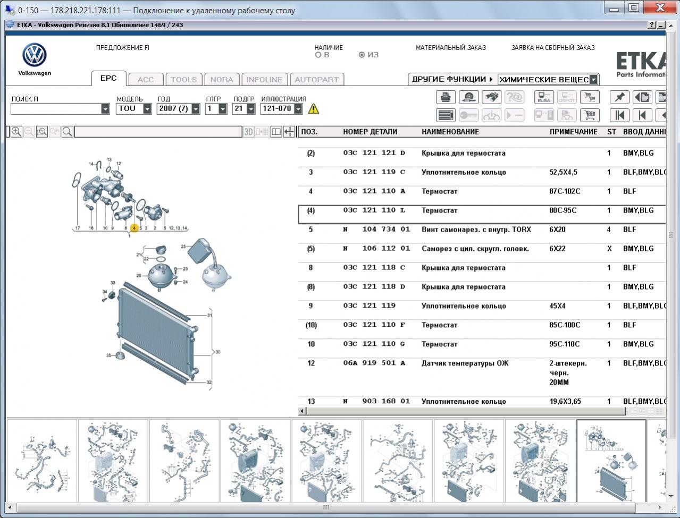Viewport: 680px width, 518px height.
Task: Click the yellow warning triangle icon
Action: coord(314,109)
